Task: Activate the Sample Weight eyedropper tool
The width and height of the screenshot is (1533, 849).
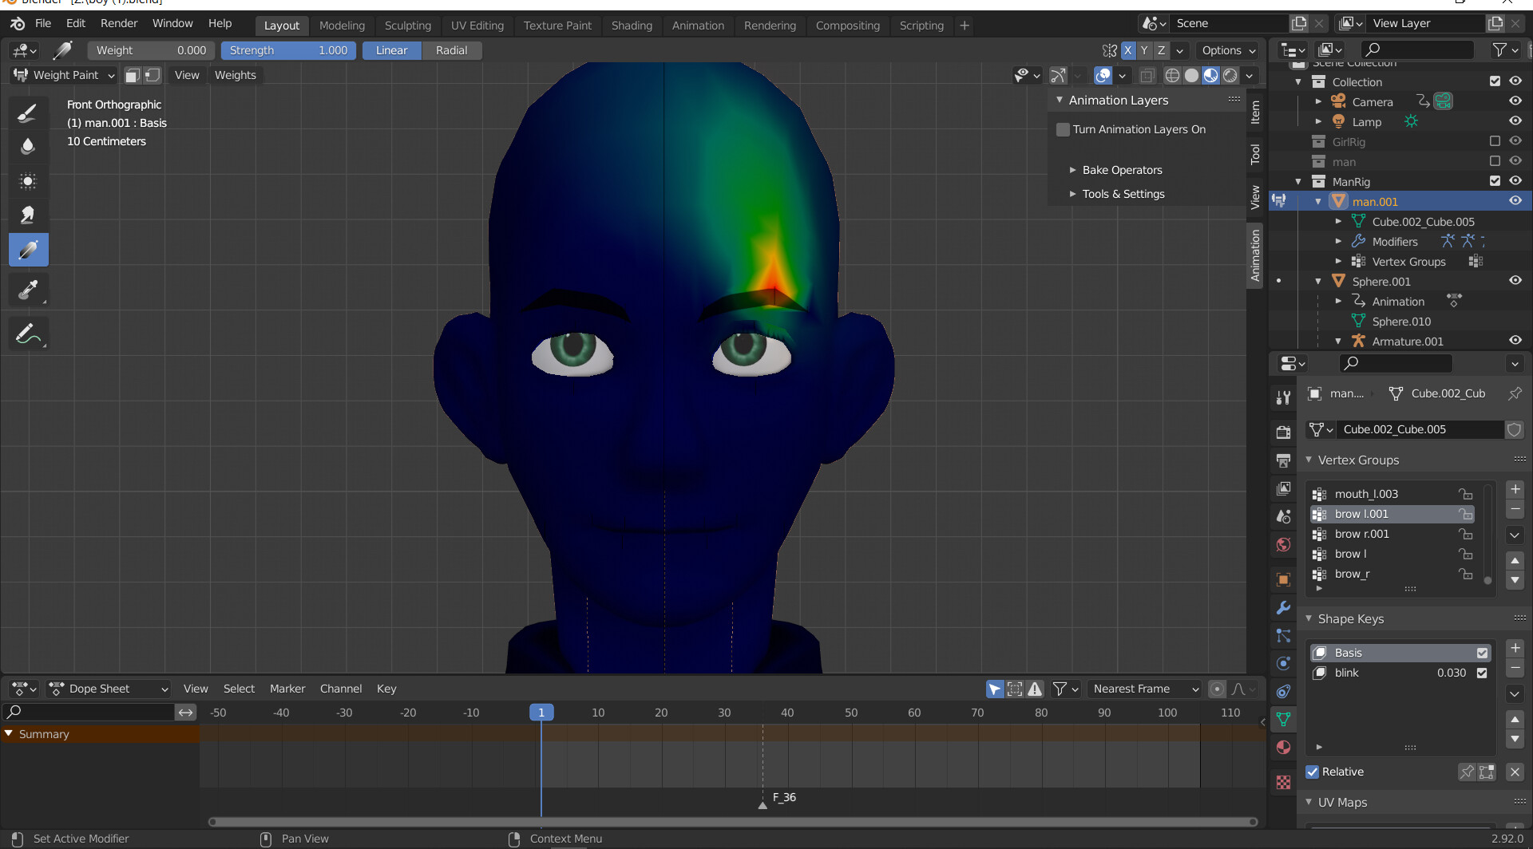Action: [x=28, y=290]
